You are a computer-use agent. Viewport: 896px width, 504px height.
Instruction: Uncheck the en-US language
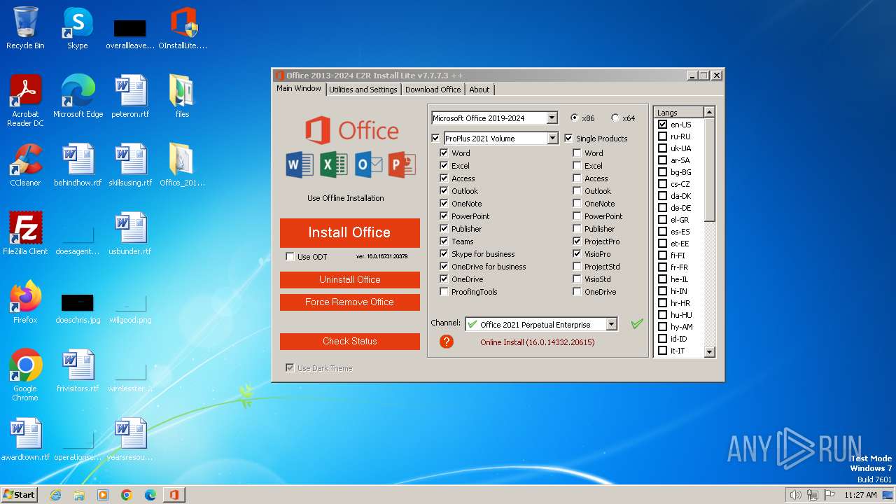tap(662, 125)
